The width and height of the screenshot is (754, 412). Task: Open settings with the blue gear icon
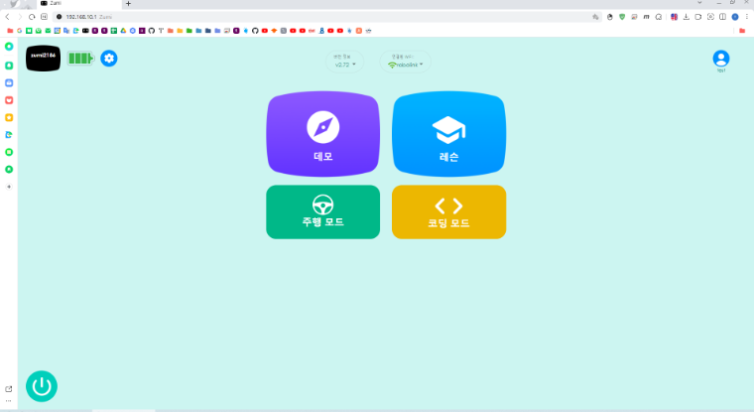click(109, 59)
